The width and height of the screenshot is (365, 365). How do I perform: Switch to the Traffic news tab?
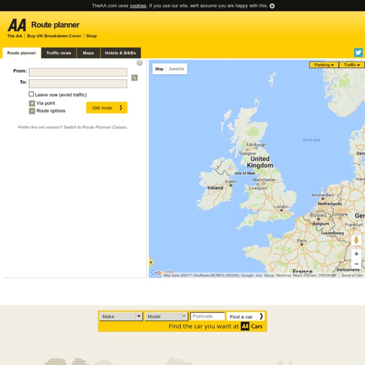[59, 53]
